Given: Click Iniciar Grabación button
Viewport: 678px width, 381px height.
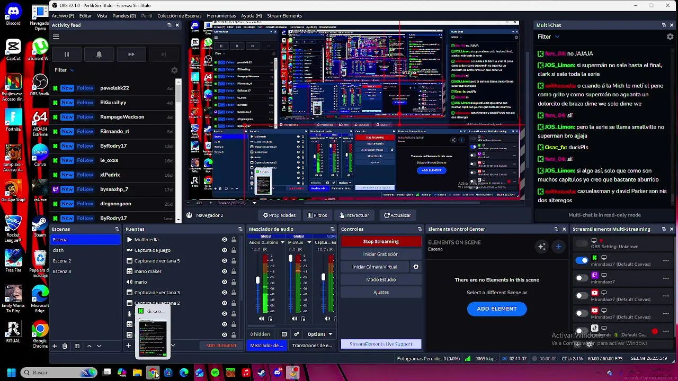Looking at the screenshot, I should pyautogui.click(x=381, y=254).
